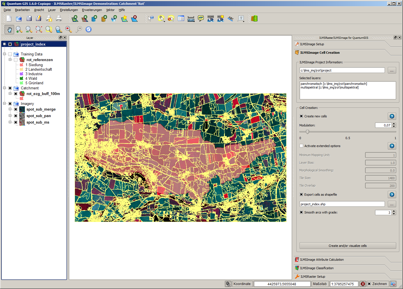Open the Erweiterungen menu
403x289 pixels.
[92, 10]
